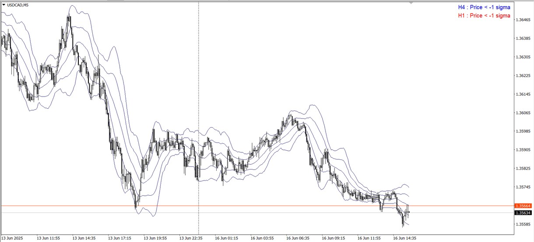Image resolution: width=534 pixels, height=242 pixels.
Task: Click the 1.36465 price scale value
Action: (x=523, y=20)
